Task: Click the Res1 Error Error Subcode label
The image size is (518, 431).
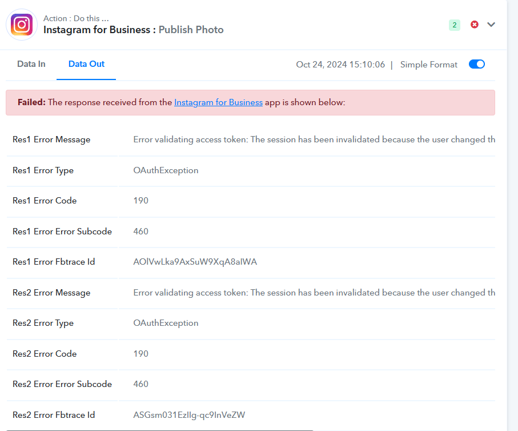Action: [x=62, y=231]
